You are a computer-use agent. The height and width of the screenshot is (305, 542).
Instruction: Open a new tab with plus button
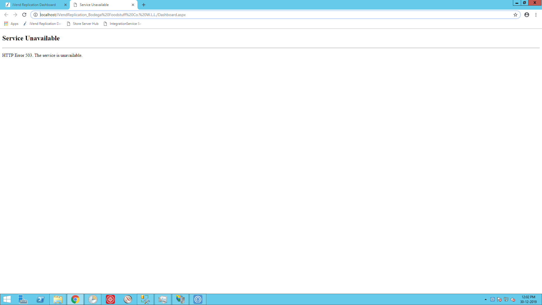coord(144,5)
